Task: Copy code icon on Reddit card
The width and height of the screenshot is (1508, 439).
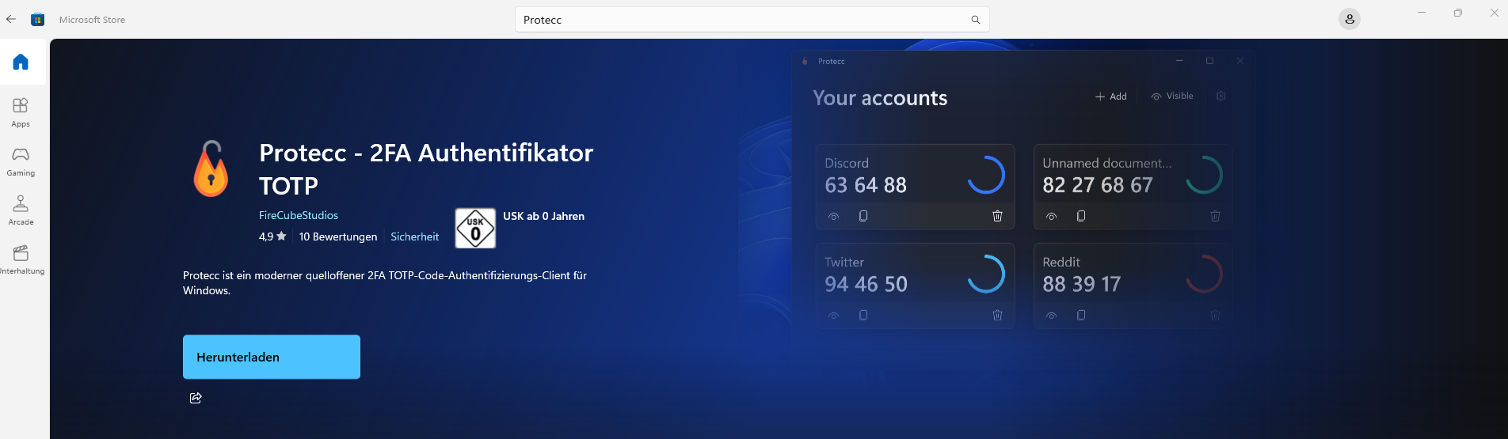Action: pos(1081,315)
